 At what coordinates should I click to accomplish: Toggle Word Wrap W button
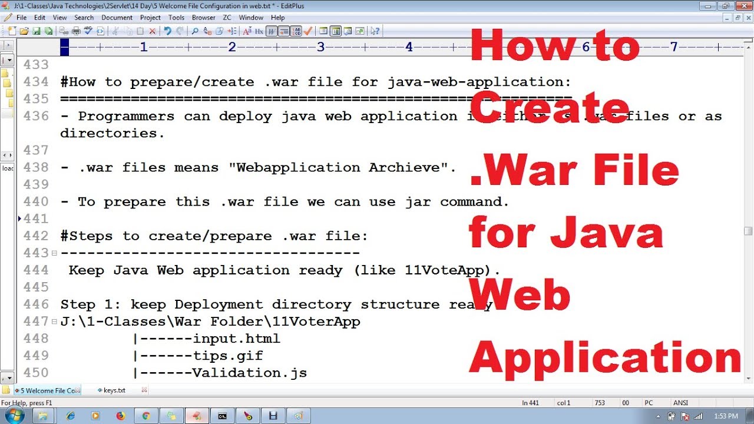pos(272,31)
